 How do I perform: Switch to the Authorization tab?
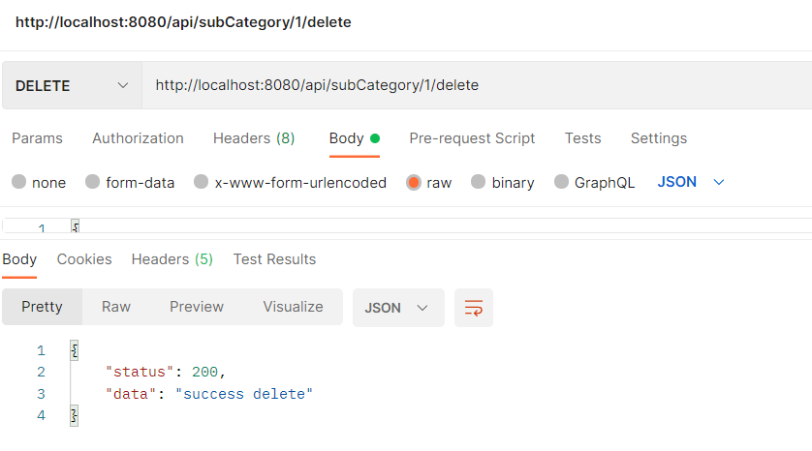point(138,138)
